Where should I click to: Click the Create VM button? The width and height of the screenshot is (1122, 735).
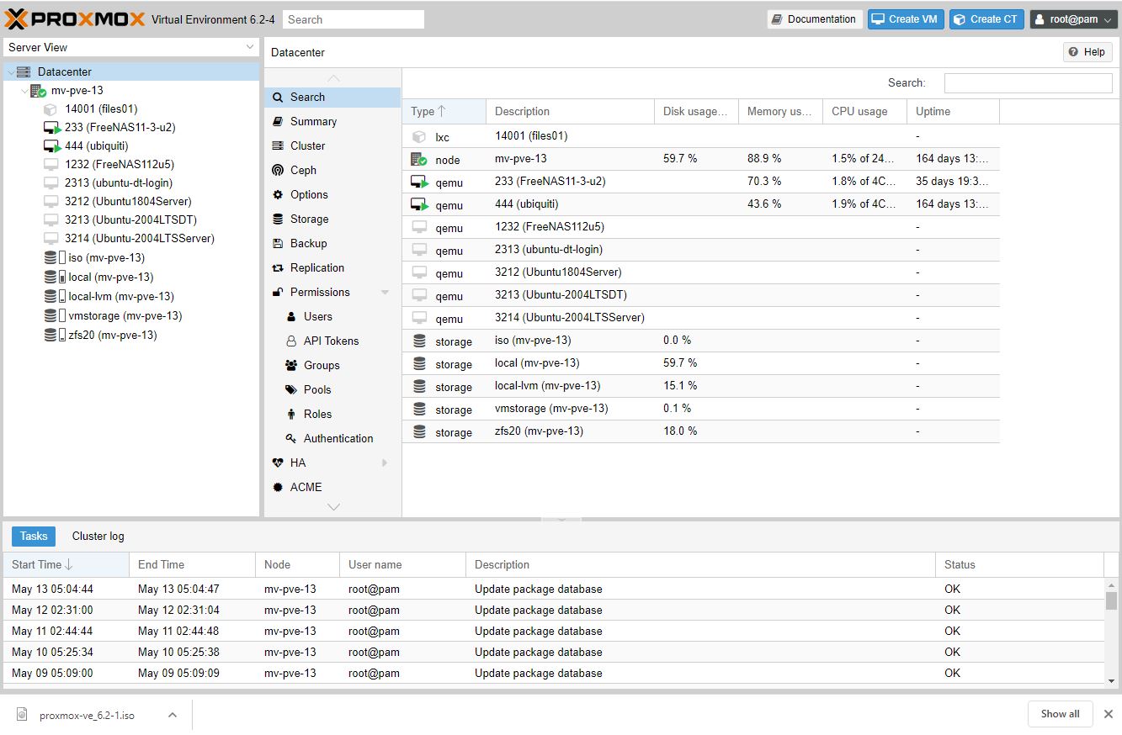tap(905, 19)
